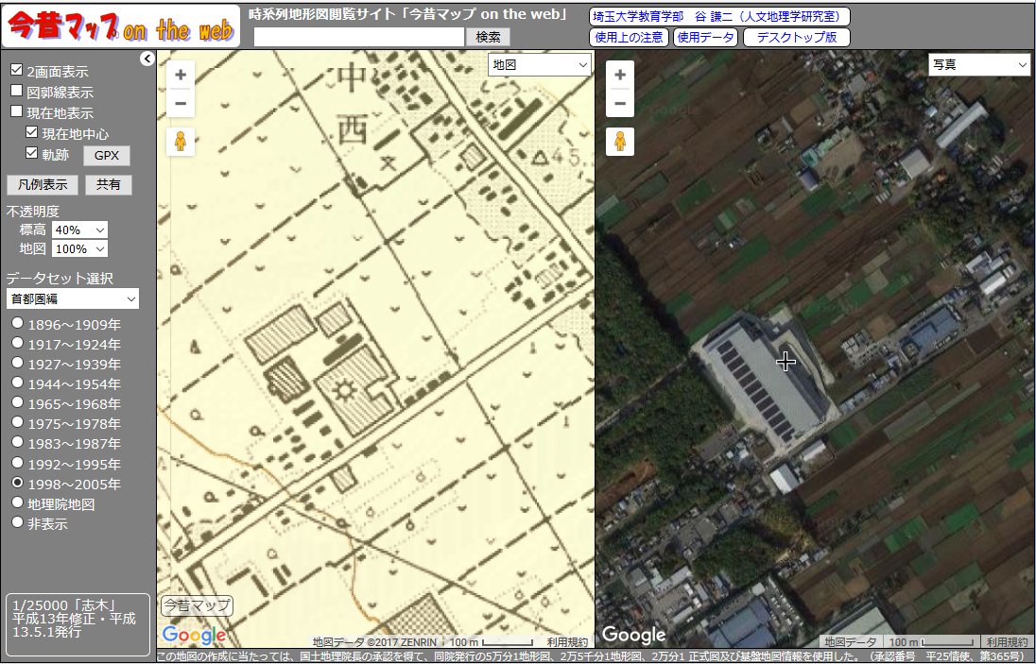This screenshot has height=664, width=1036.
Task: Select the 1896～1909年 period radio button
Action: click(x=17, y=323)
